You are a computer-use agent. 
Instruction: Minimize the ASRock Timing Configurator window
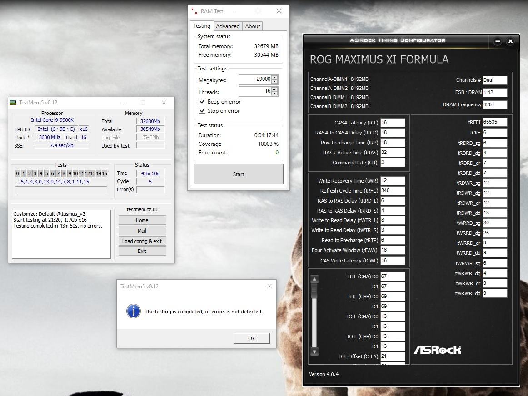498,41
